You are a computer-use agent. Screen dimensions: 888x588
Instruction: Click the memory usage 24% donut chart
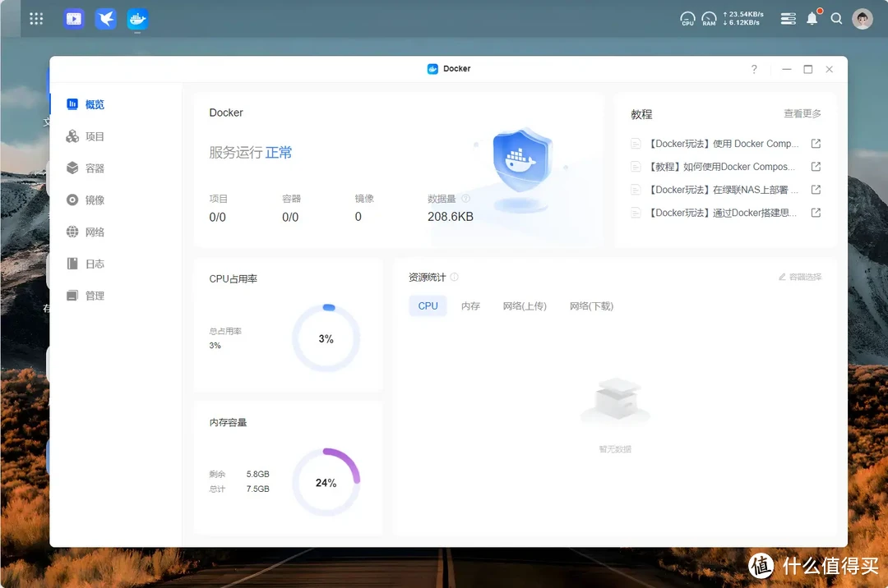coord(326,483)
